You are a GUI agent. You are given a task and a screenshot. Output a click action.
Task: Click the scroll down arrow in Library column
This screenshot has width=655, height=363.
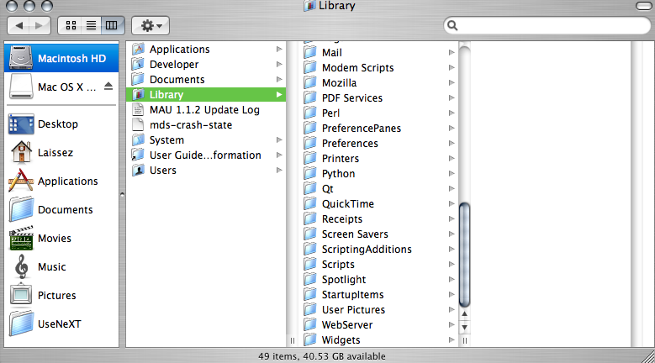(464, 327)
